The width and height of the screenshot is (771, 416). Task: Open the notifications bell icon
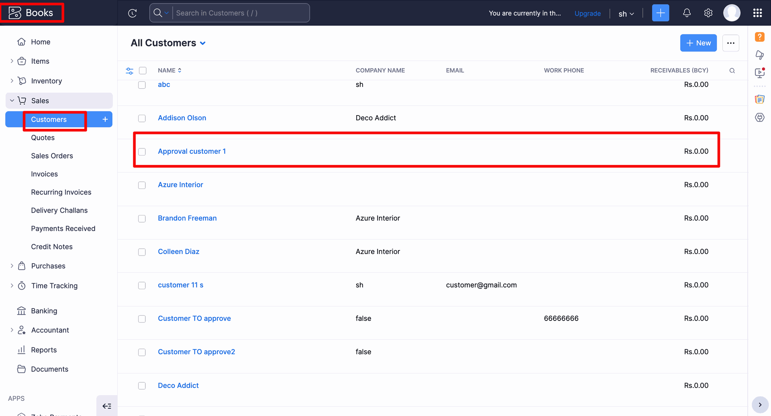[687, 13]
